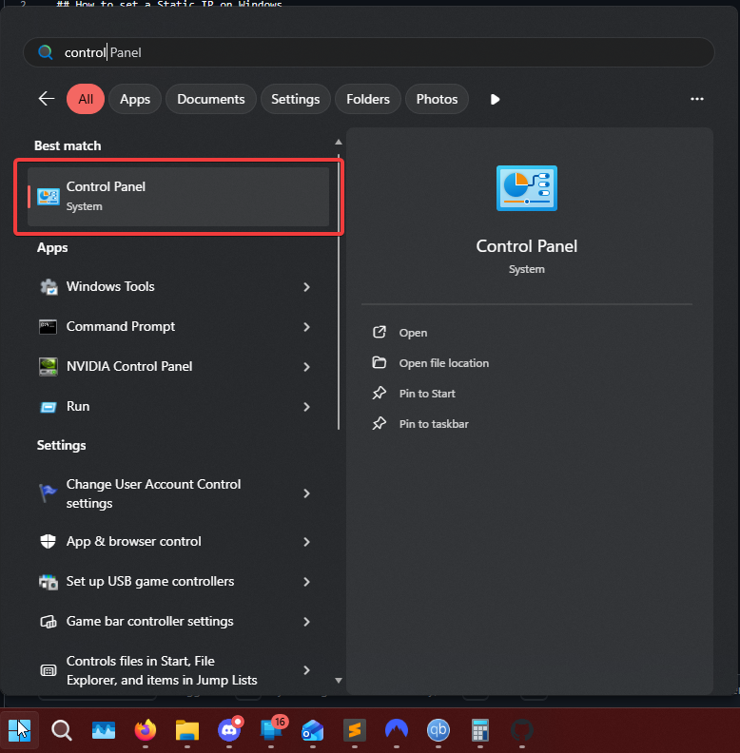Screen dimensions: 740x753
Task: Click the Windows Start button
Action: pyautogui.click(x=19, y=730)
